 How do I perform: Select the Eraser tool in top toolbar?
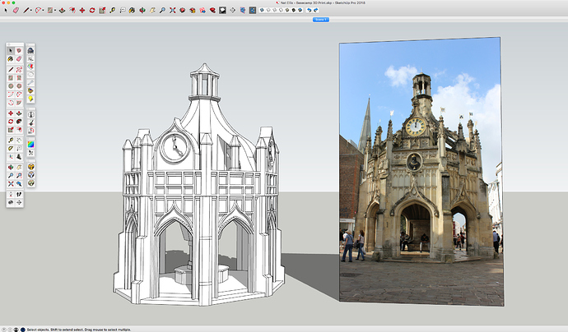(16, 11)
